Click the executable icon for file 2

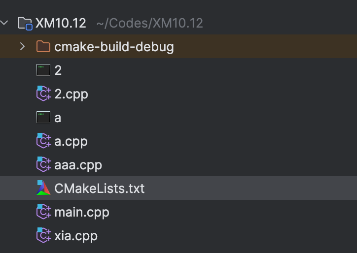pos(43,70)
